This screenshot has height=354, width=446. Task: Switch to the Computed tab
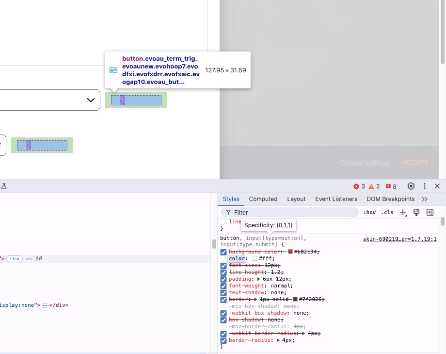(x=263, y=199)
